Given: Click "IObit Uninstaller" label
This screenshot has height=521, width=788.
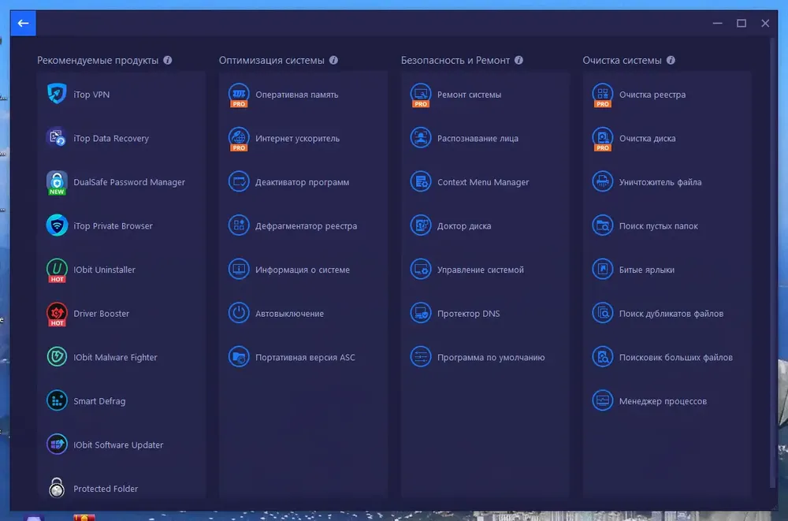Looking at the screenshot, I should (105, 270).
